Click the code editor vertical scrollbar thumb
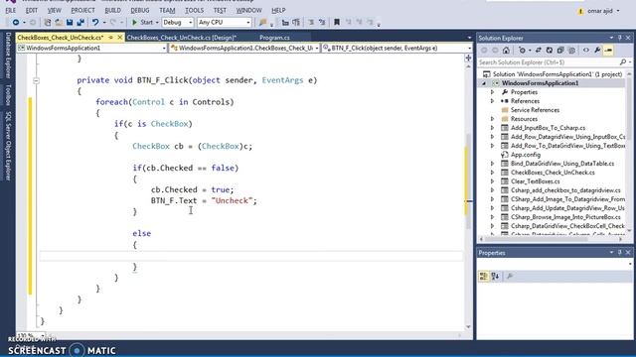The image size is (636, 357). point(468,180)
